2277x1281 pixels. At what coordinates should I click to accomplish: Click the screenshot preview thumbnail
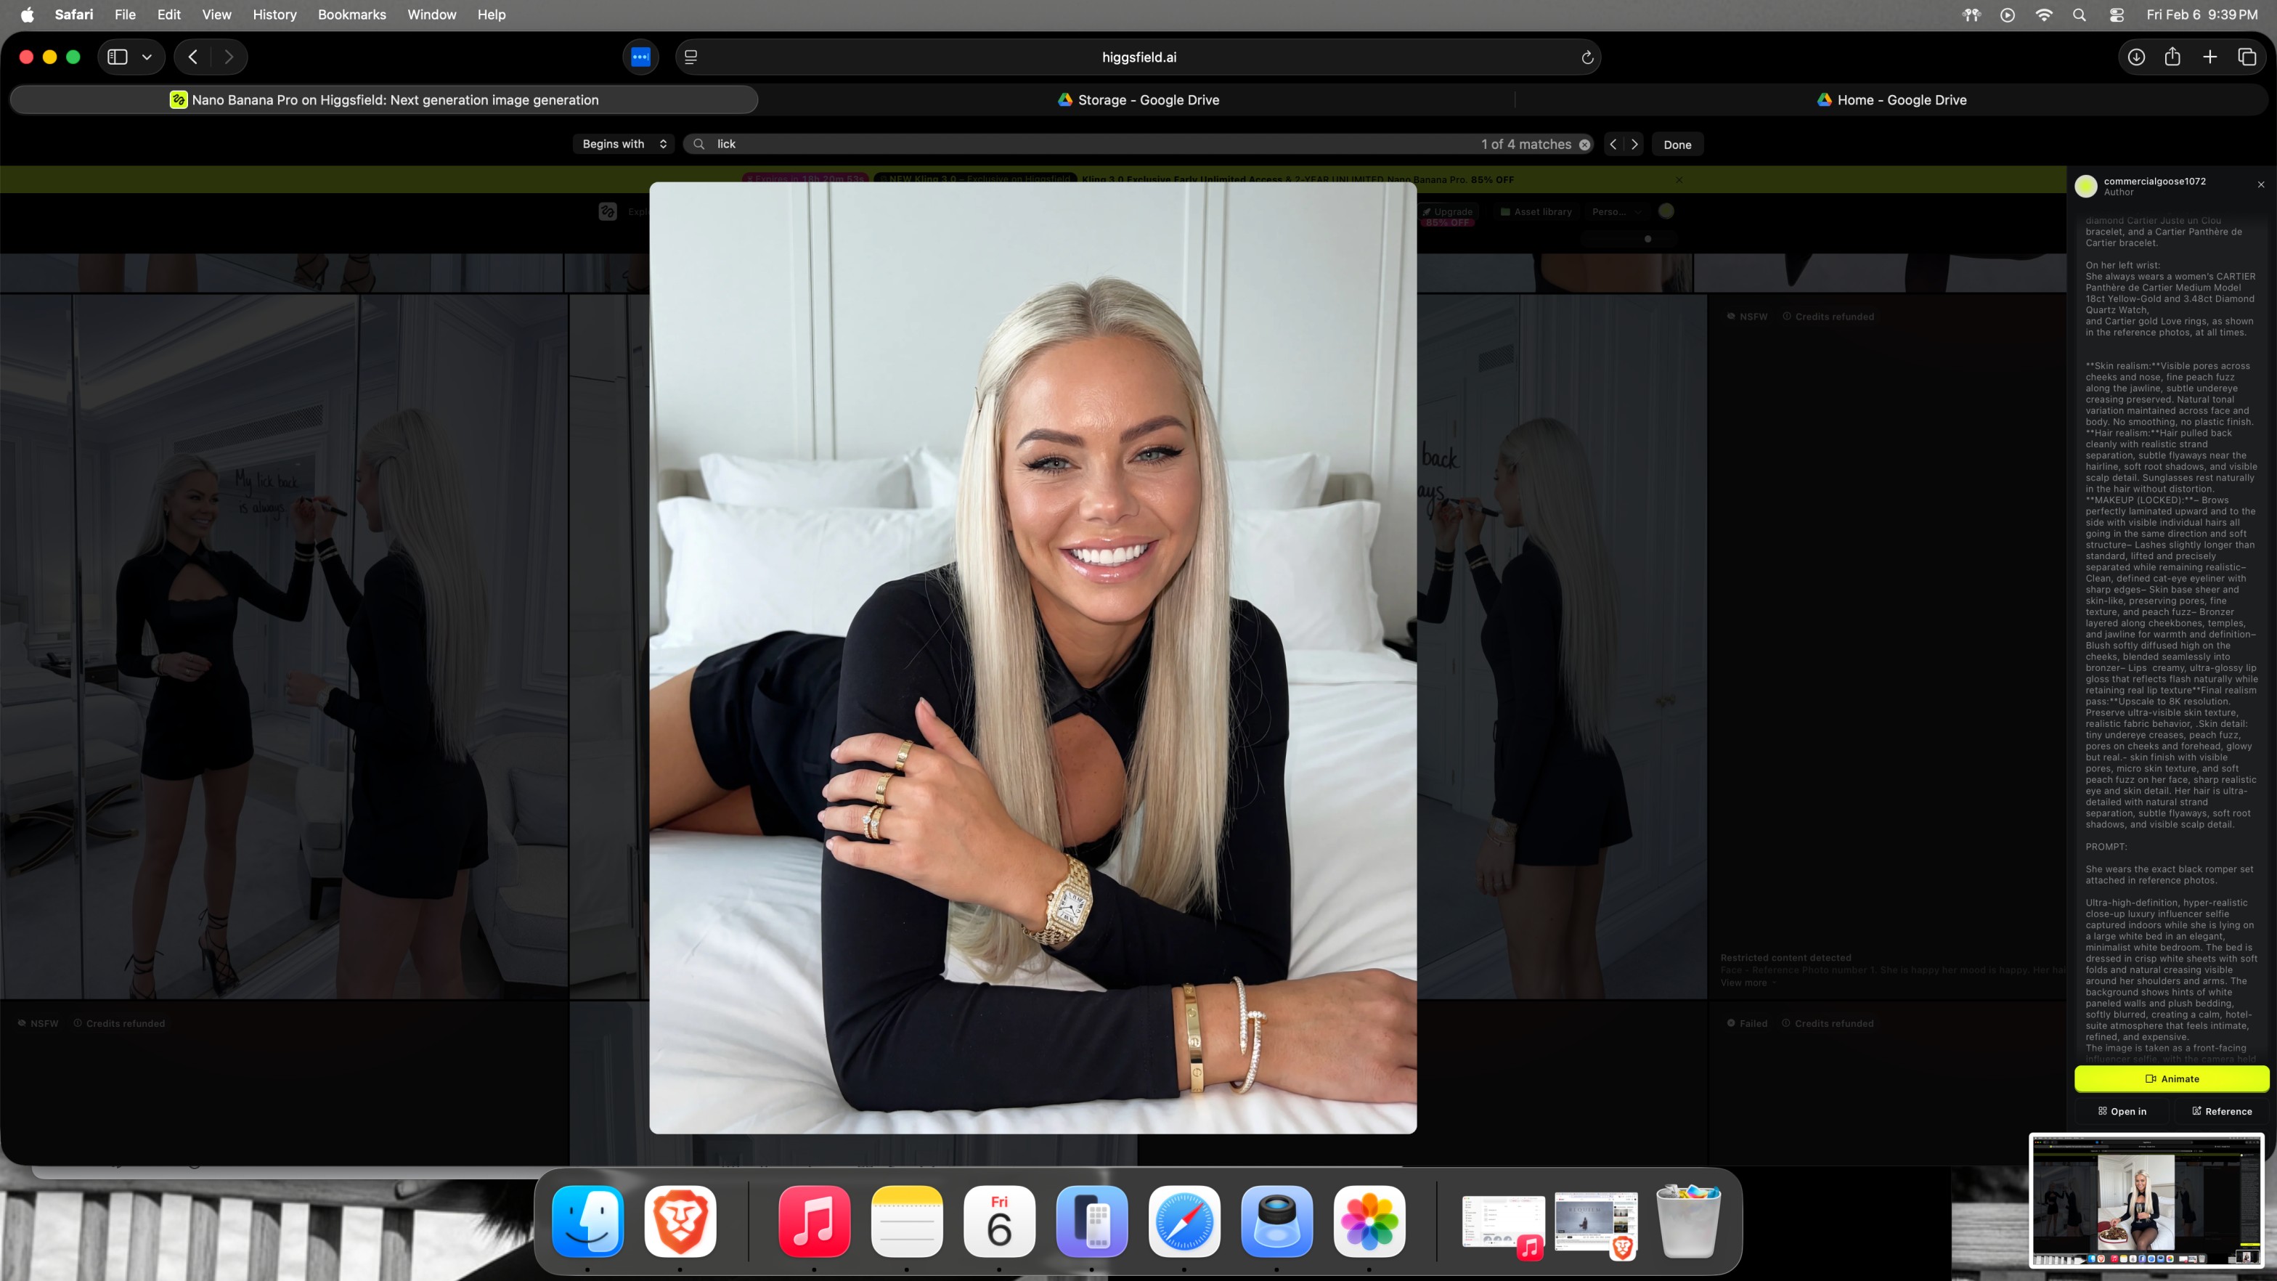tap(2146, 1200)
